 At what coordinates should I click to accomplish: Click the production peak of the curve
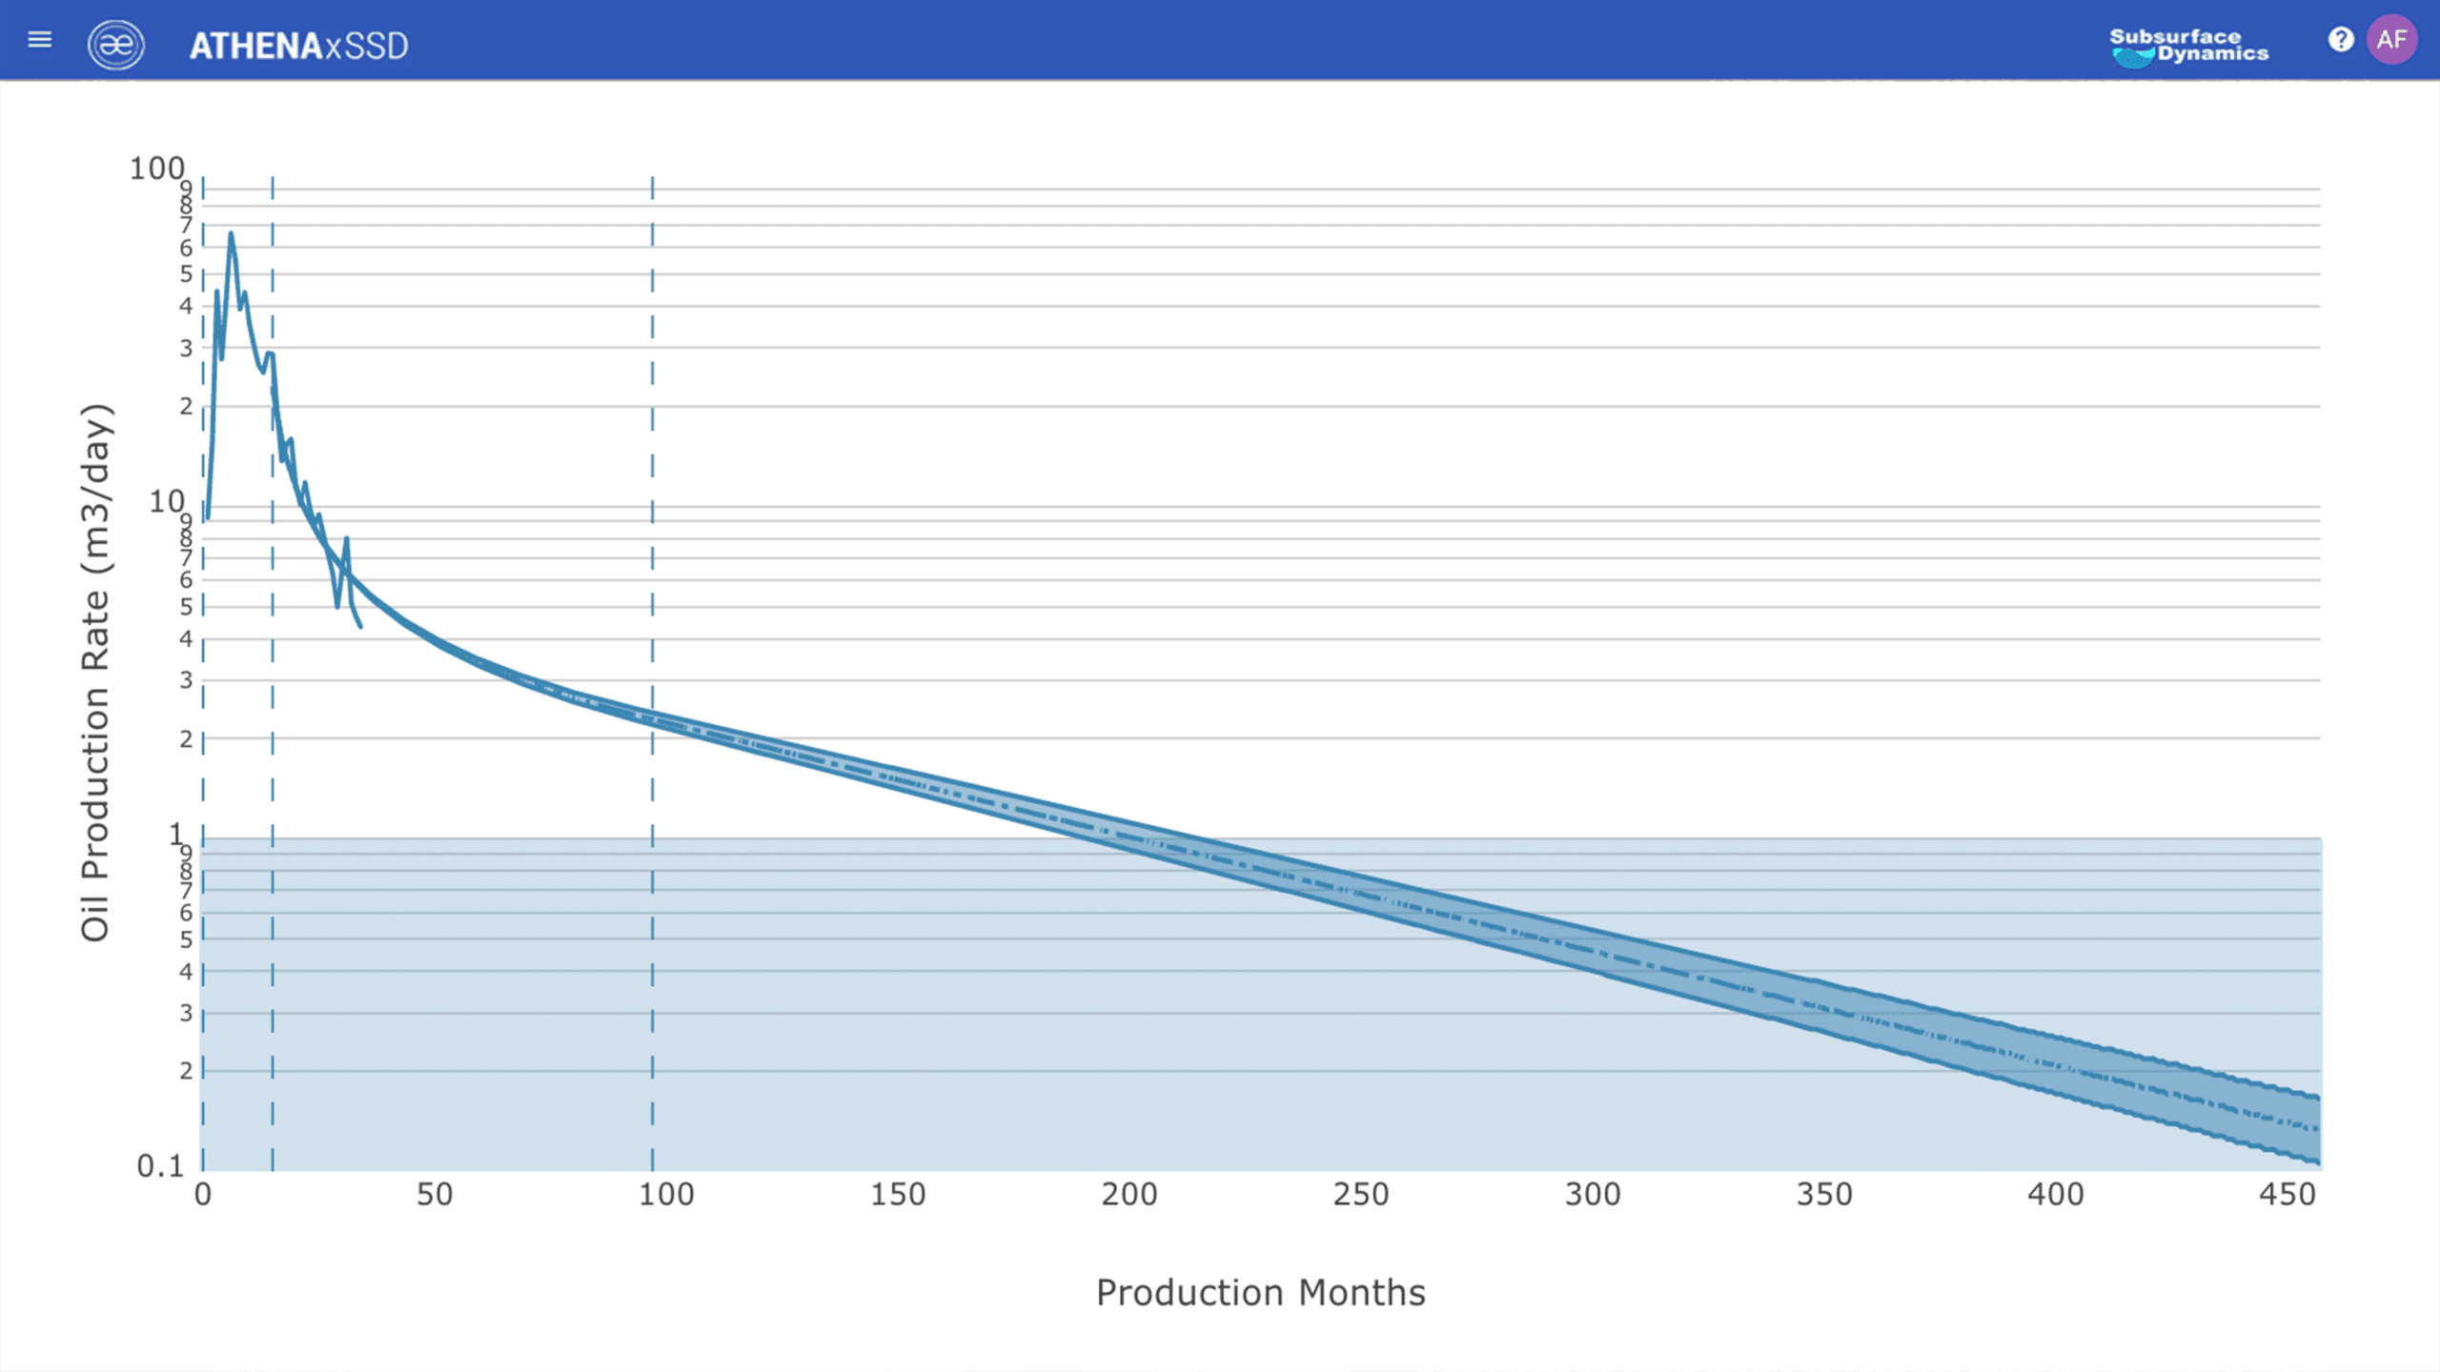tap(231, 234)
